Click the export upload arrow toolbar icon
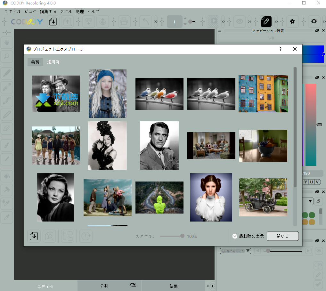326x291 pixels. point(67,22)
